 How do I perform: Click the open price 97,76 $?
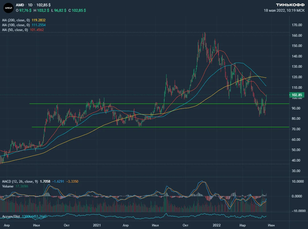coord(25,11)
